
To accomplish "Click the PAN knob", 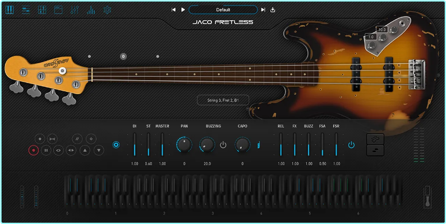I will (x=185, y=144).
